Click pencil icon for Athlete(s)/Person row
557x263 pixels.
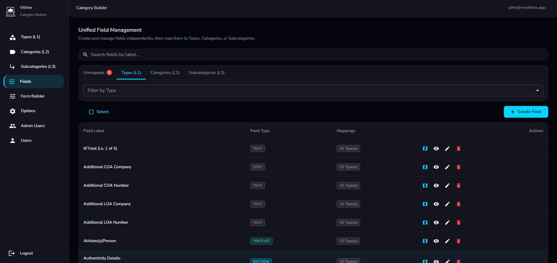(x=447, y=241)
